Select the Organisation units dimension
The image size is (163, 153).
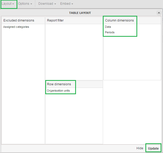[x=58, y=91]
